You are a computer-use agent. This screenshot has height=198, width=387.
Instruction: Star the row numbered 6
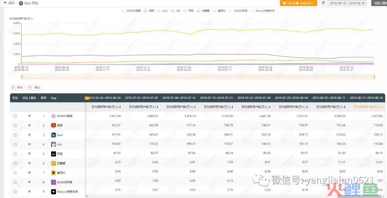tap(15, 163)
